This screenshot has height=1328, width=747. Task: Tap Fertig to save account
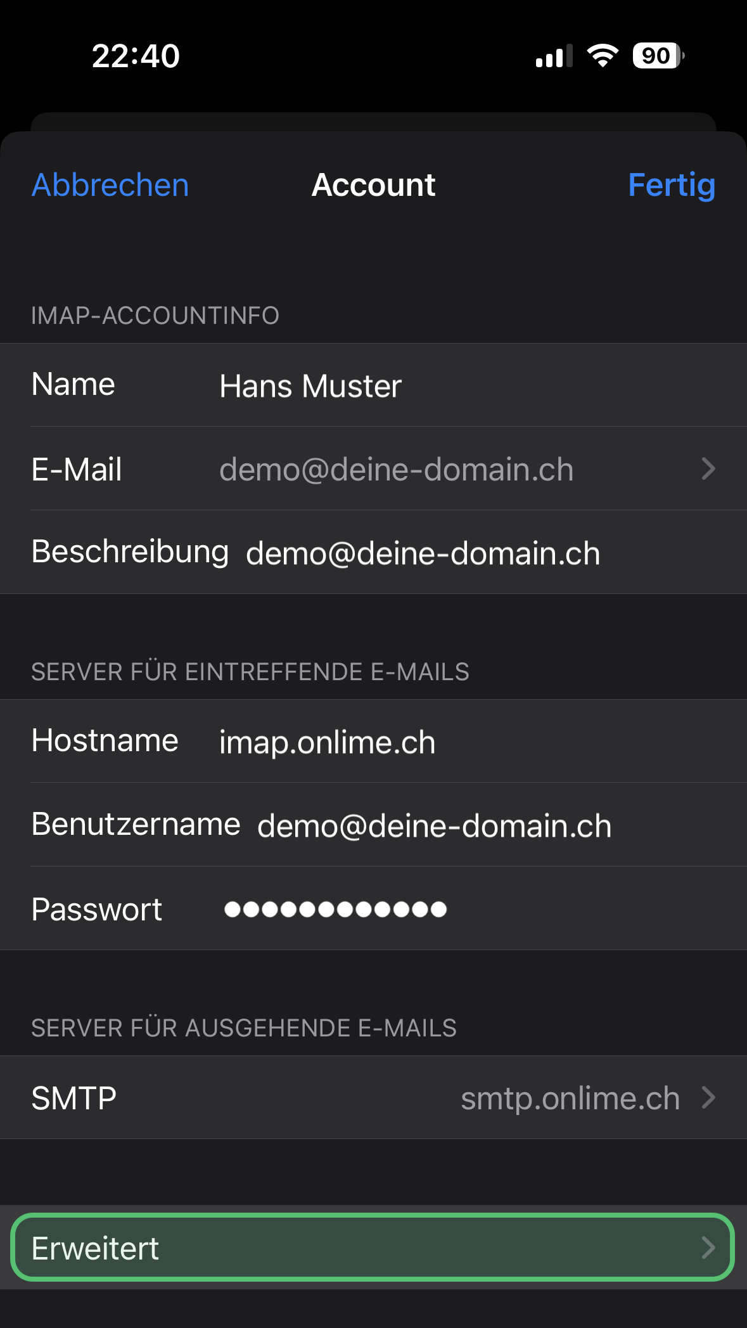coord(672,186)
